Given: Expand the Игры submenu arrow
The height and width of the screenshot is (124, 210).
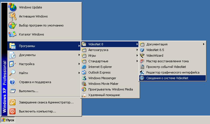Looking at the screenshot, I should point(137,55).
